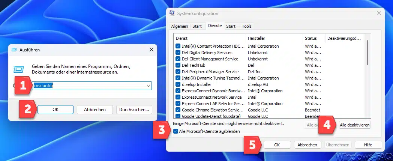Click the Systemkonfiguration title bar icon
Screen dimensions: 393x161
(172, 14)
